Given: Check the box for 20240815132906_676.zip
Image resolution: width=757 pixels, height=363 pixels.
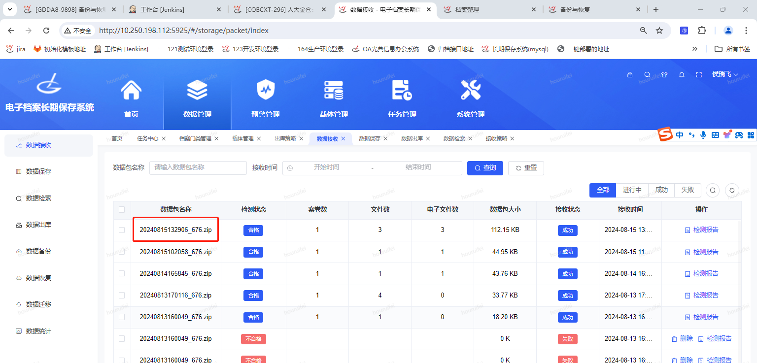Looking at the screenshot, I should (x=122, y=230).
